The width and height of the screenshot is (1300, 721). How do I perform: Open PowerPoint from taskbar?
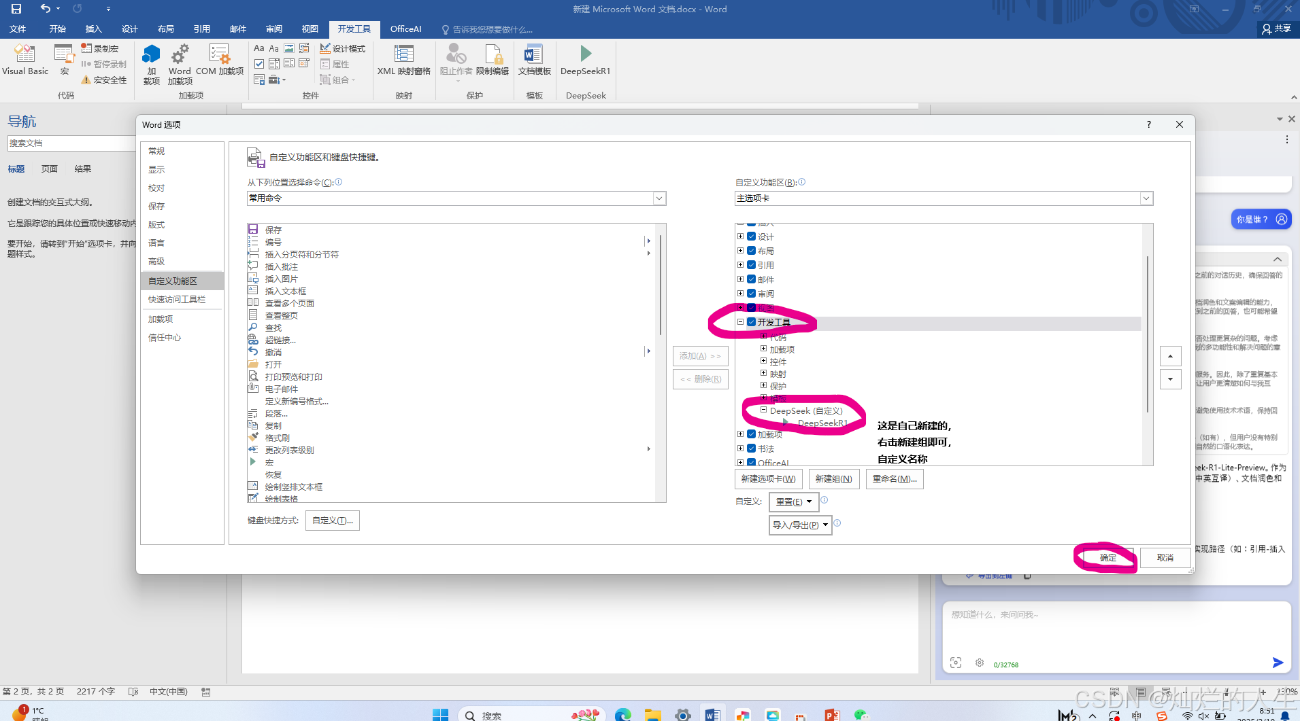pyautogui.click(x=832, y=714)
